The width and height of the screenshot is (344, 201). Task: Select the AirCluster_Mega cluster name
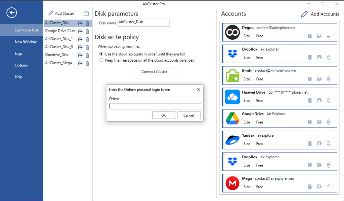58,63
